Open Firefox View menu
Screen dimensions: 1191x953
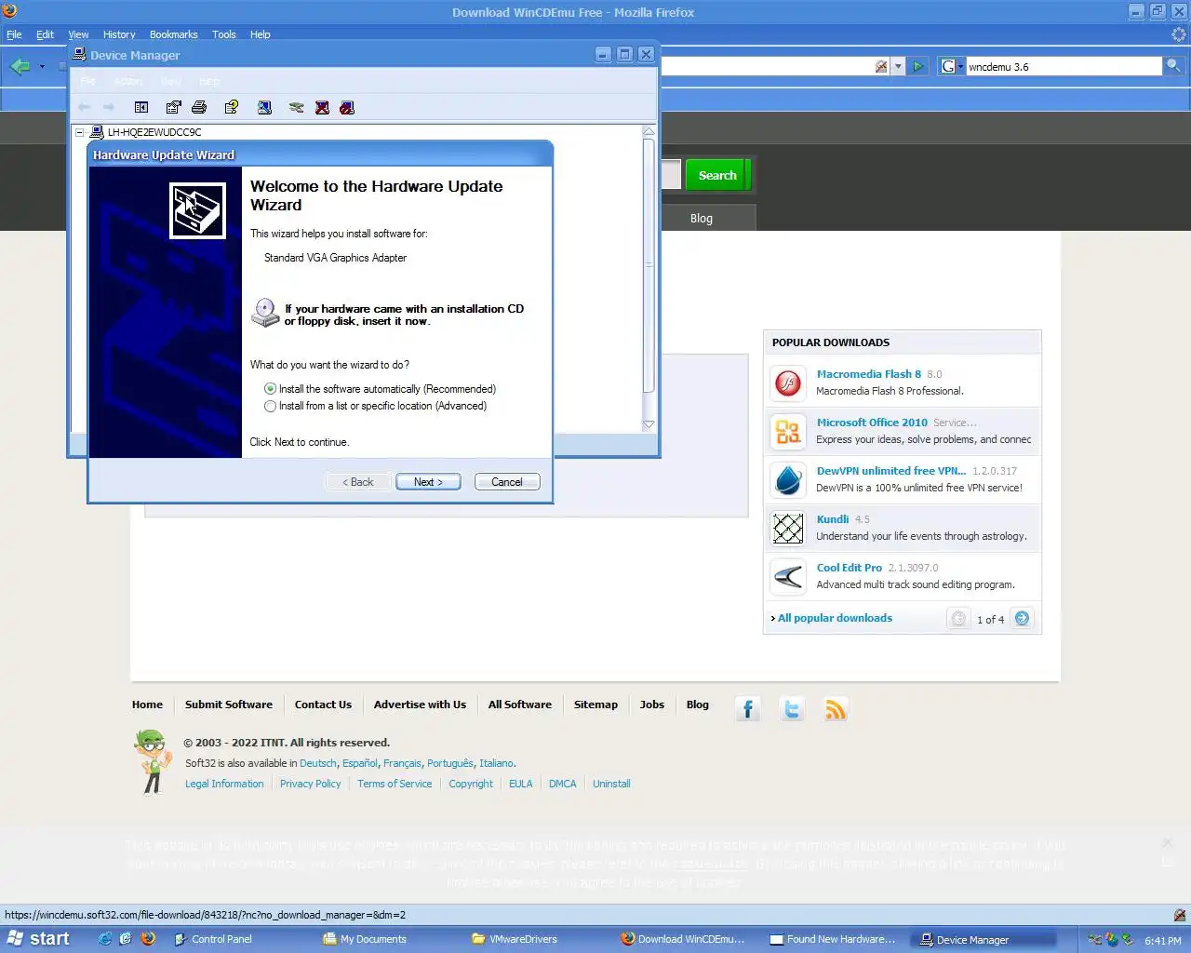(78, 34)
